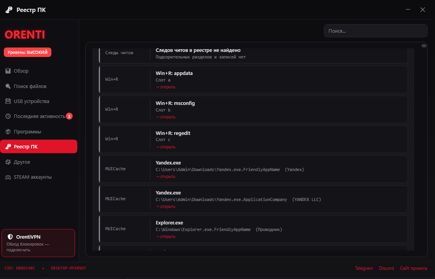This screenshot has width=435, height=279.
Task: Open STEAM аккаунты section
Action: point(39,177)
